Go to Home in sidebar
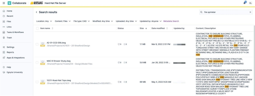 pos(9,11)
